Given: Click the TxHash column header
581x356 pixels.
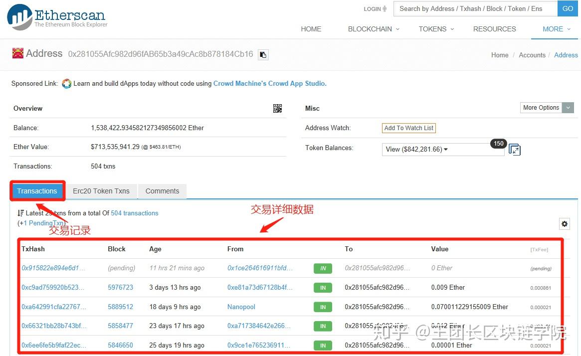Looking at the screenshot, I should point(33,249).
